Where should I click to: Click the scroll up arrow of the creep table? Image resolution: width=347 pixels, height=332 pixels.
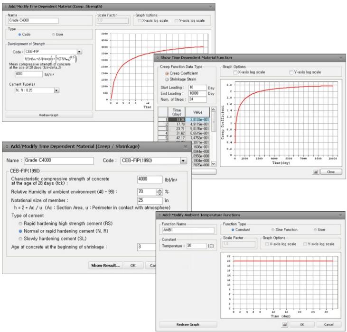tap(213, 109)
